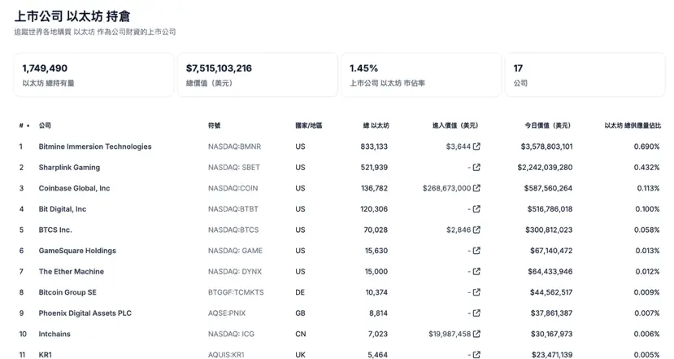Open GameSquare Holdings company link
The height and width of the screenshot is (359, 674).
(77, 251)
